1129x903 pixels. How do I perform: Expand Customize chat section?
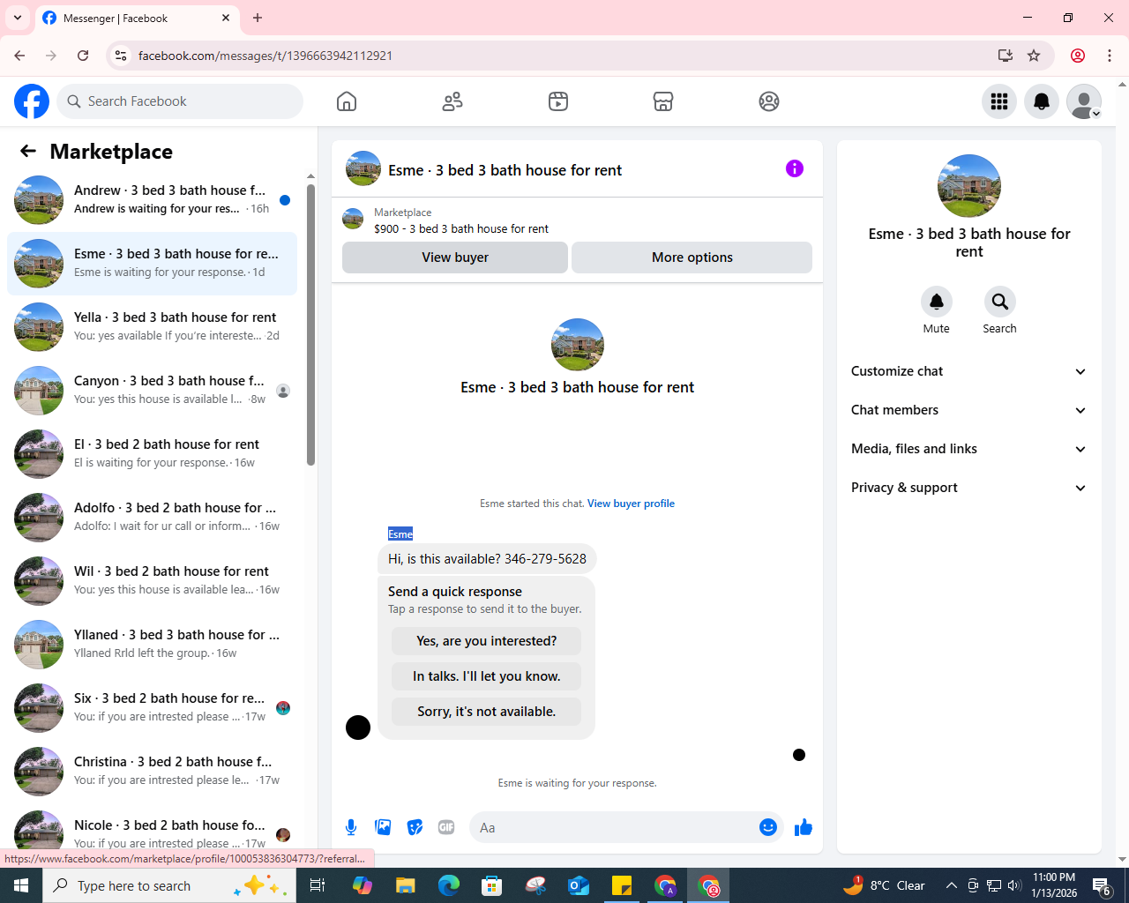click(x=969, y=371)
